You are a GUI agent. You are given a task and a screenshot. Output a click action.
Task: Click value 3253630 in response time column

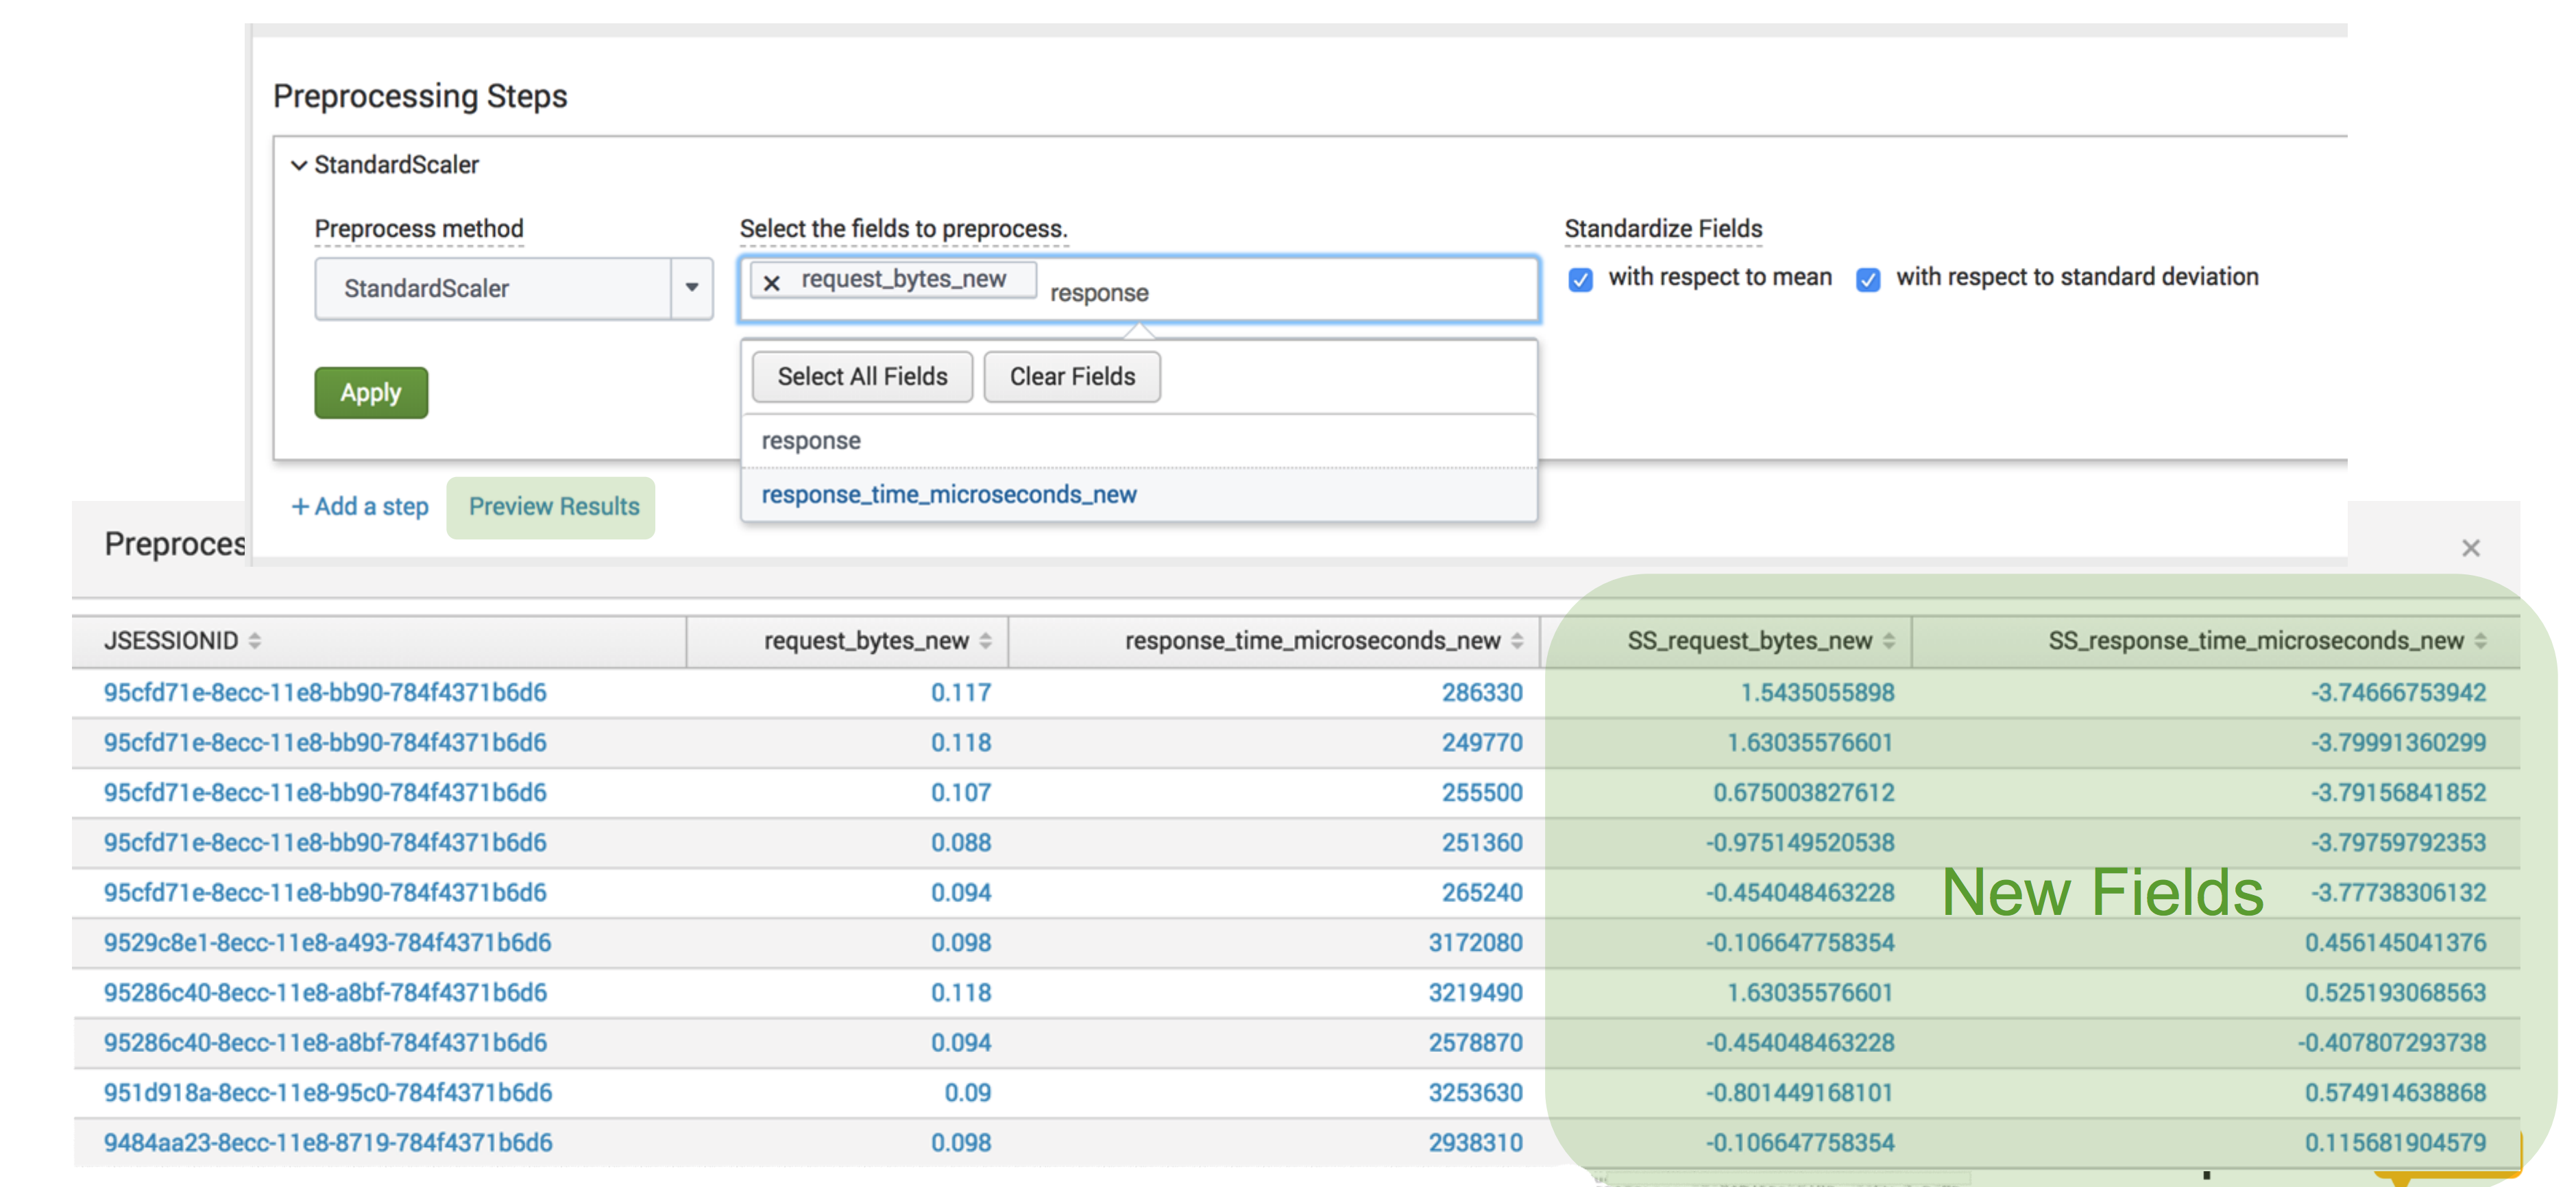[x=1475, y=1092]
